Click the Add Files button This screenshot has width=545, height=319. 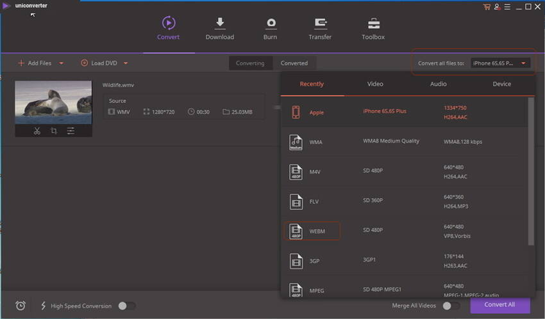coord(35,63)
